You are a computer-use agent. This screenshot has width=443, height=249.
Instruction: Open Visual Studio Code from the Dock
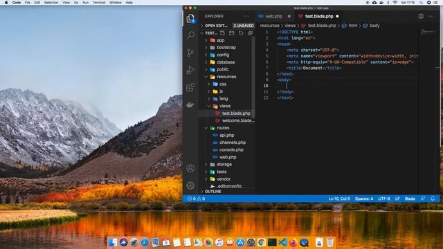(283, 242)
